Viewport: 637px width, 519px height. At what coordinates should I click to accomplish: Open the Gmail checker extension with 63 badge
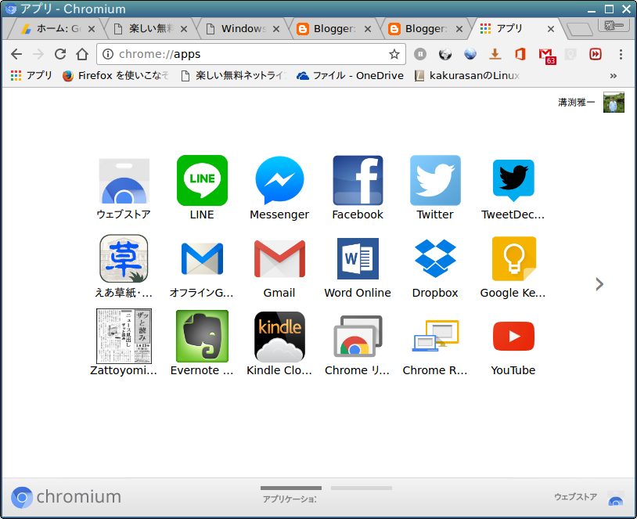pos(546,56)
